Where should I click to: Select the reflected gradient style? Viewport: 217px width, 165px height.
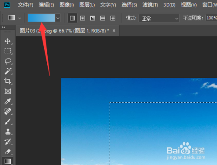(102, 18)
